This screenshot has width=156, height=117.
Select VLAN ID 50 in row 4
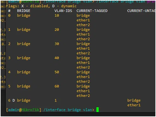click(57, 72)
